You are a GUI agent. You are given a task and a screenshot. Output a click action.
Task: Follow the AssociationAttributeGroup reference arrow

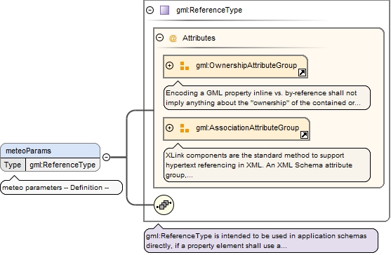[x=304, y=135]
